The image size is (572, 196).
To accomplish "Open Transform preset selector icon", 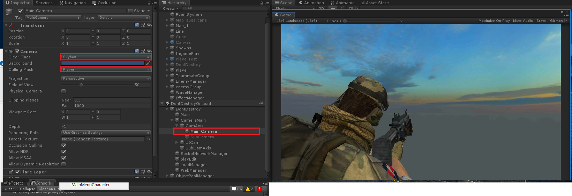I will [x=143, y=25].
